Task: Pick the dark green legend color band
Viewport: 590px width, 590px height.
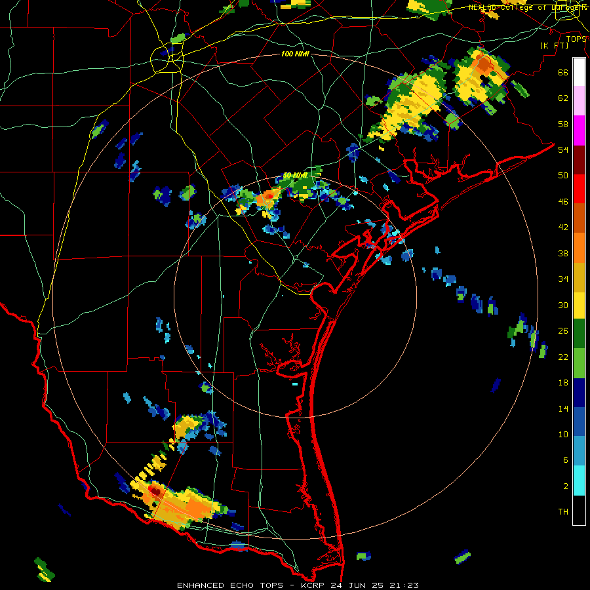Action: click(579, 334)
